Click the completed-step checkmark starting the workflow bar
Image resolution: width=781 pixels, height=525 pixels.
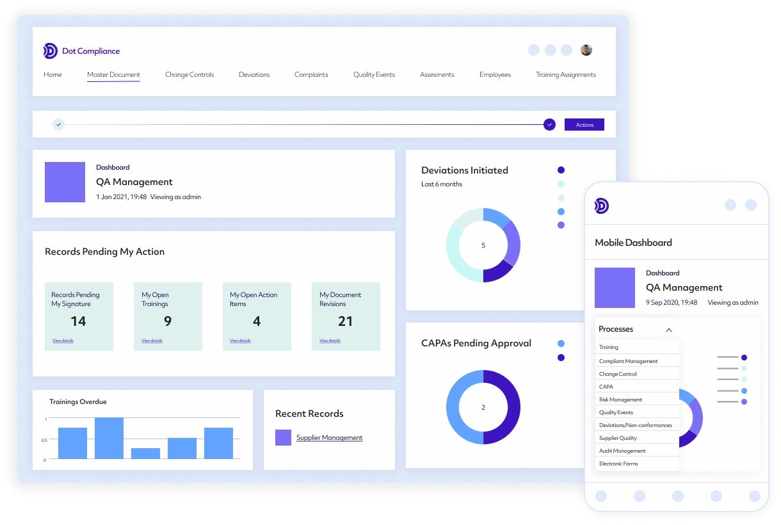[x=58, y=124]
